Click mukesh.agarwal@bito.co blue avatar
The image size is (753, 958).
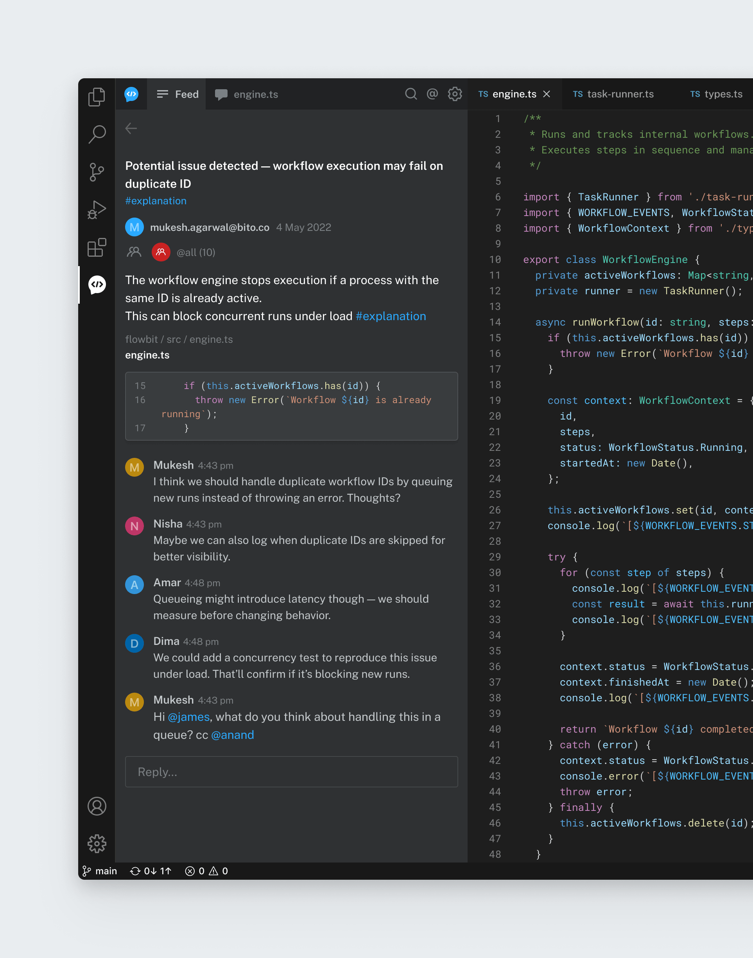pyautogui.click(x=134, y=227)
